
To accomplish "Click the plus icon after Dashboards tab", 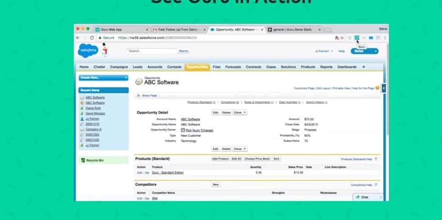I will 364,67.
